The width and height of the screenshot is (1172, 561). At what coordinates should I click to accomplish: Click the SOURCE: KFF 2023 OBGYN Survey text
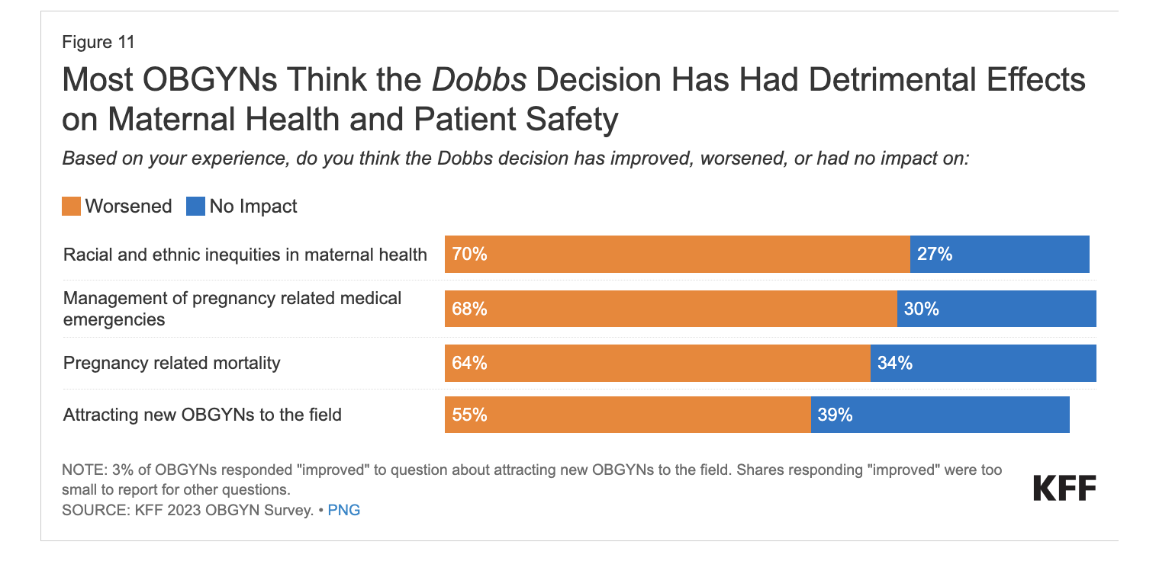click(188, 511)
